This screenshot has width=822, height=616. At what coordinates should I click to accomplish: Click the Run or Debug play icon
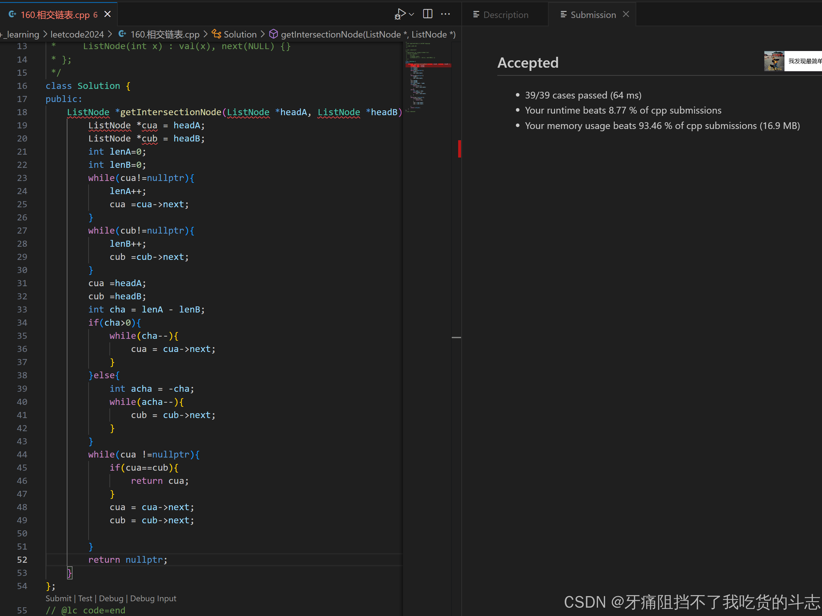pos(400,14)
